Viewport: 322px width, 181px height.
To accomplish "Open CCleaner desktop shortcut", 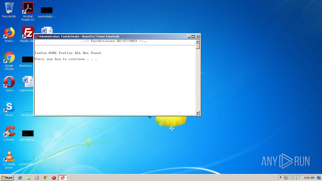I will [x=9, y=133].
